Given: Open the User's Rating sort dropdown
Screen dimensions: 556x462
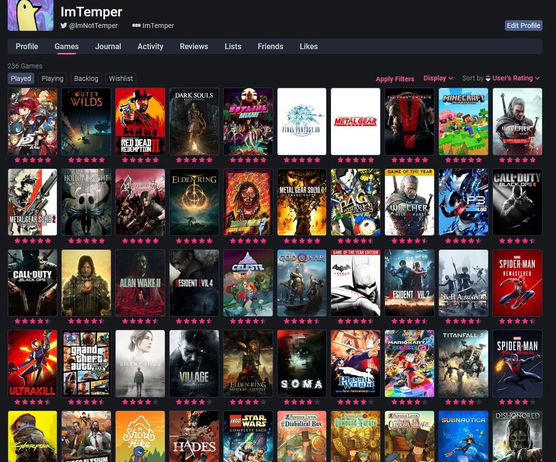Looking at the screenshot, I should pos(517,78).
